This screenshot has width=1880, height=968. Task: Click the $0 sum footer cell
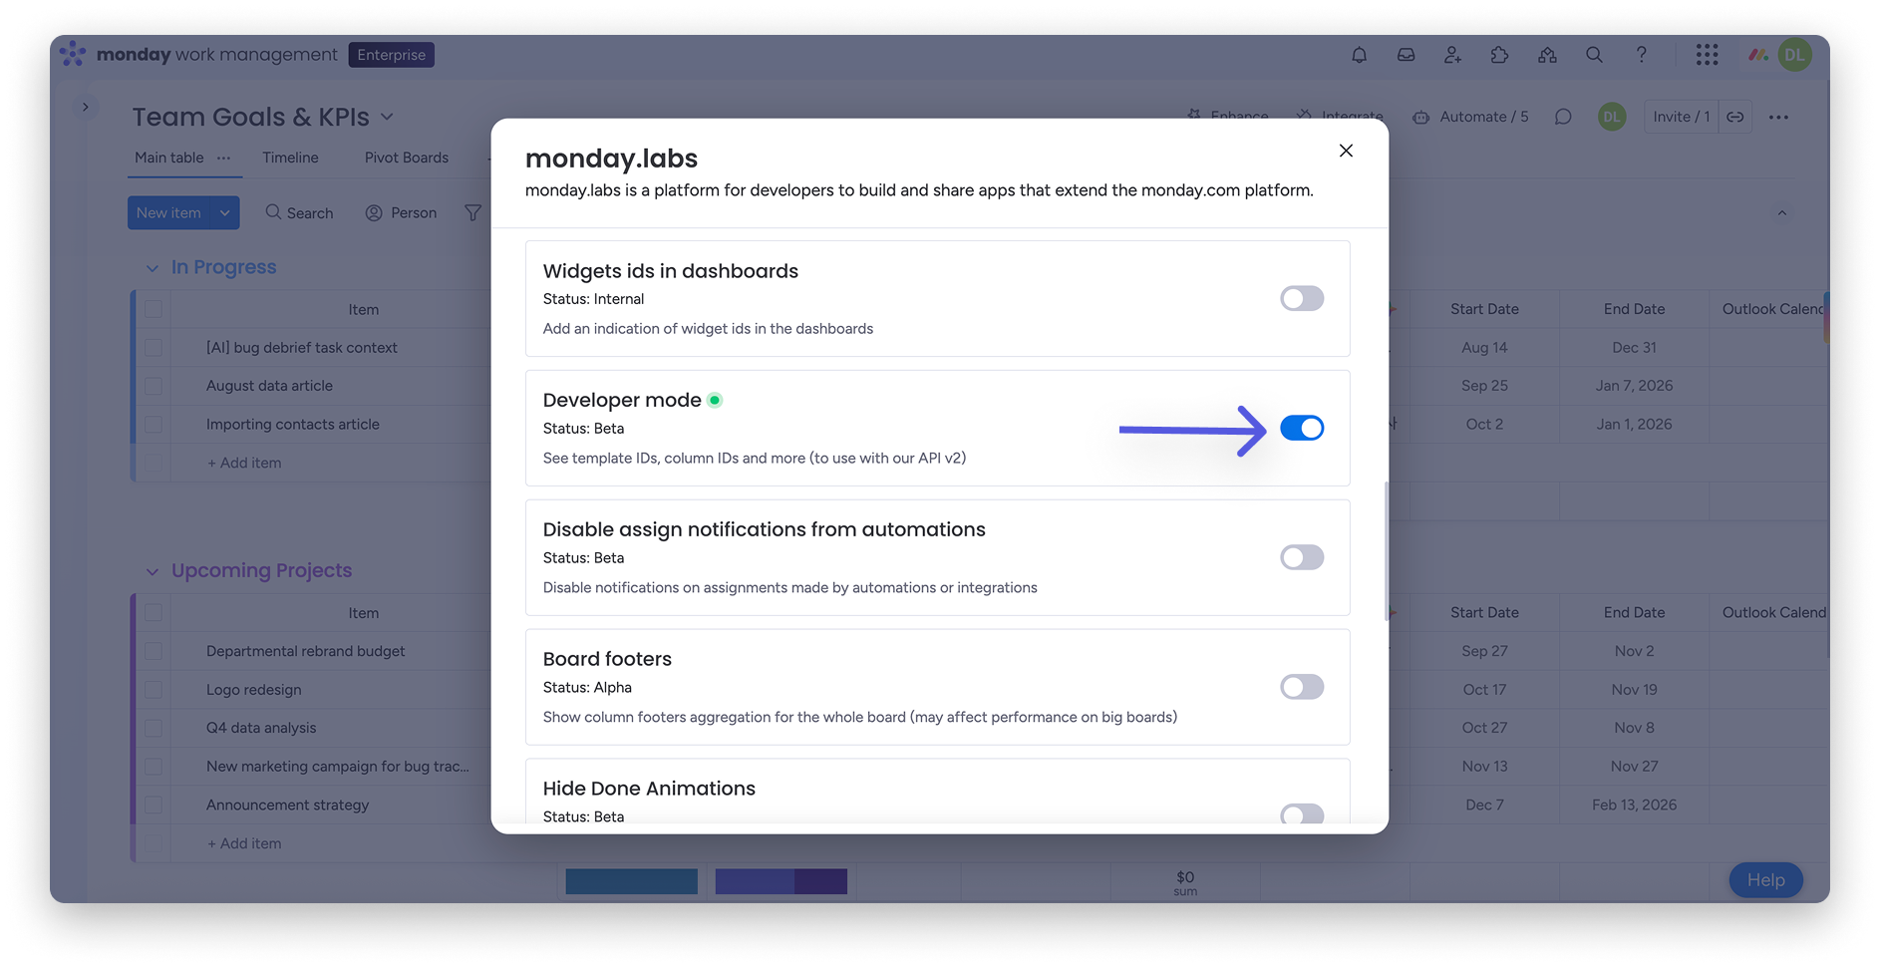1185,882
